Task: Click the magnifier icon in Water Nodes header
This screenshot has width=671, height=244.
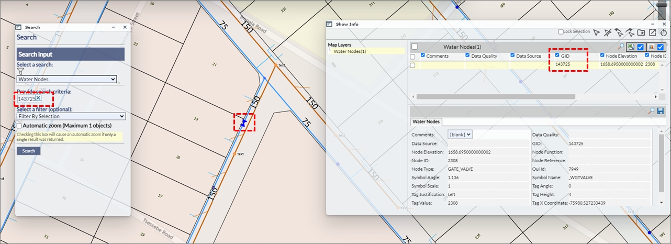Action: click(621, 47)
